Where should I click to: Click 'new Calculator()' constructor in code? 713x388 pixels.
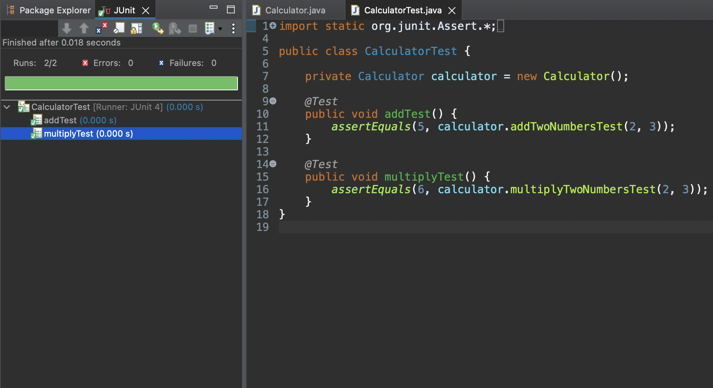pyautogui.click(x=569, y=76)
